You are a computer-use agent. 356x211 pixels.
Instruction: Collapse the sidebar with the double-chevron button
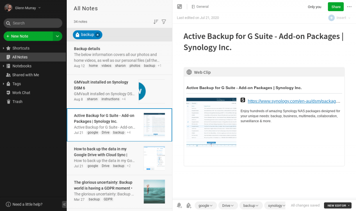click(x=64, y=204)
